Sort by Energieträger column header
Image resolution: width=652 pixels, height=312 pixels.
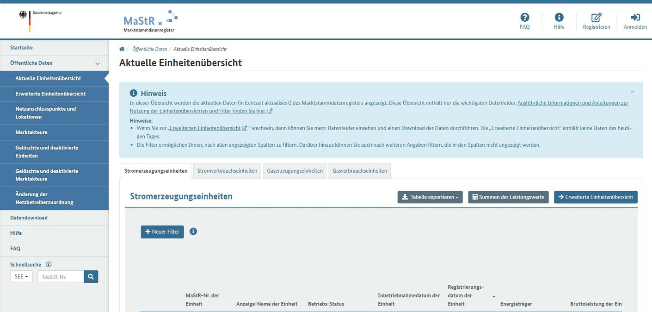(x=516, y=304)
